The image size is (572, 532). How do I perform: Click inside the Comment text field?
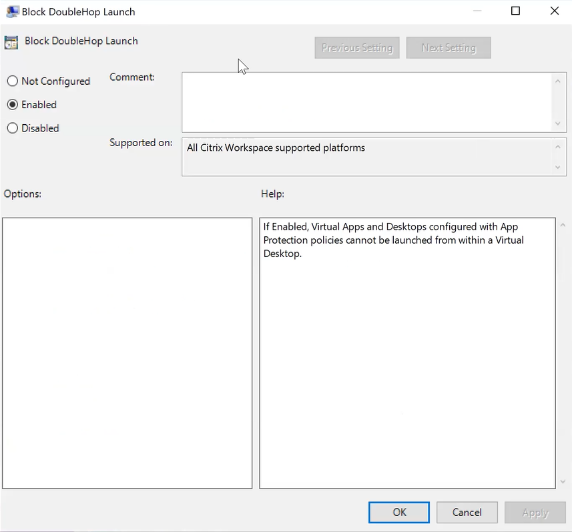366,102
